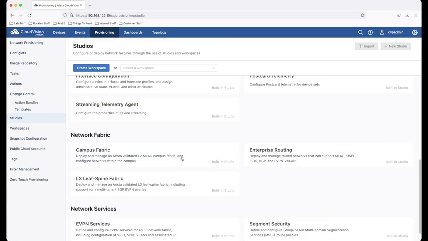The width and height of the screenshot is (428, 241).
Task: Open Network Provisioning in the sidebar
Action: (26, 43)
